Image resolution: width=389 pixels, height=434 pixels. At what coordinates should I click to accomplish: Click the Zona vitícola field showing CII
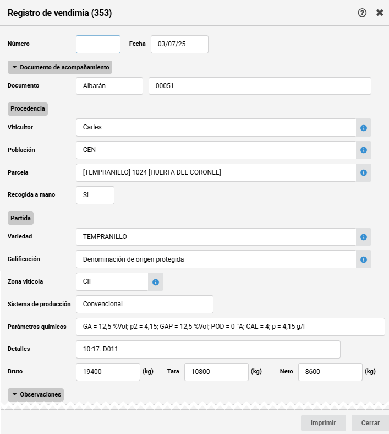[x=112, y=282]
